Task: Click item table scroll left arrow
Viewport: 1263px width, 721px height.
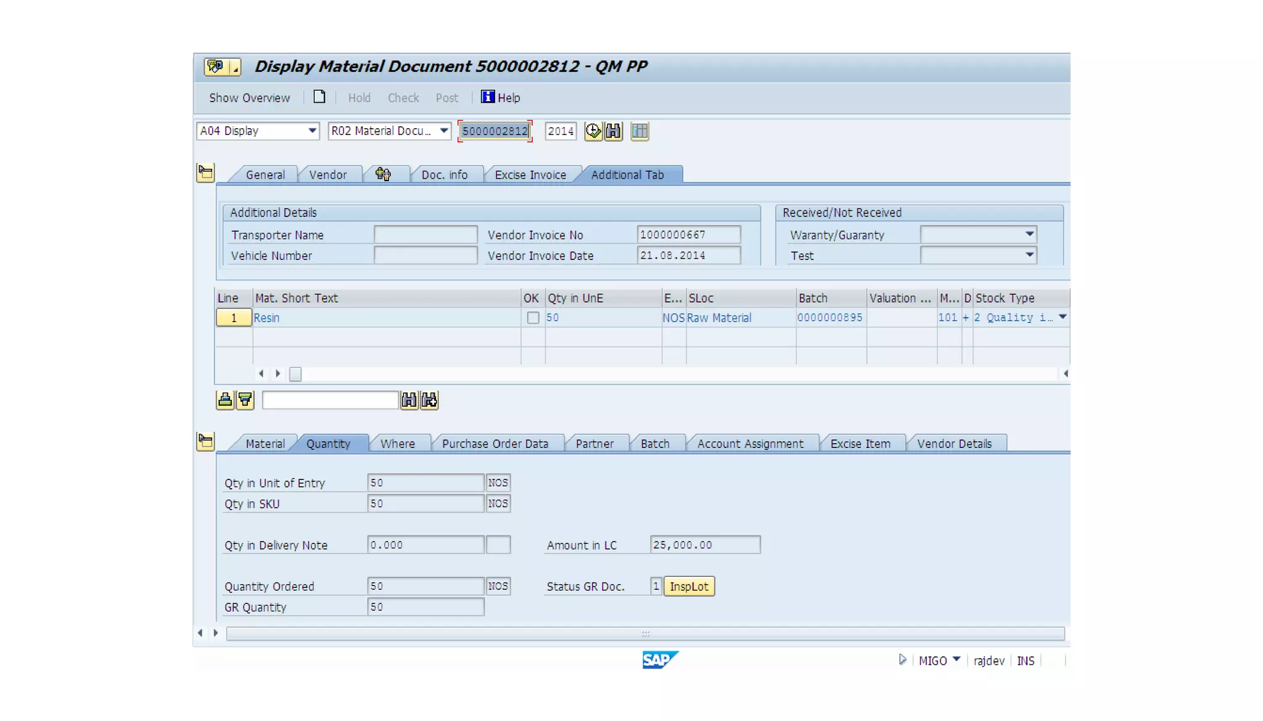Action: pyautogui.click(x=261, y=373)
